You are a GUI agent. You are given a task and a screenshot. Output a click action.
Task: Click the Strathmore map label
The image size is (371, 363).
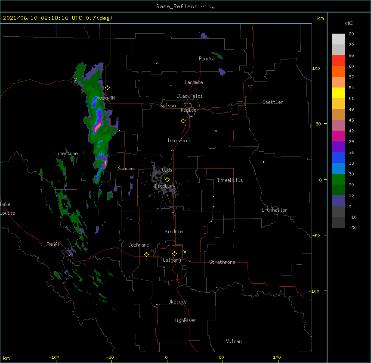click(x=222, y=262)
